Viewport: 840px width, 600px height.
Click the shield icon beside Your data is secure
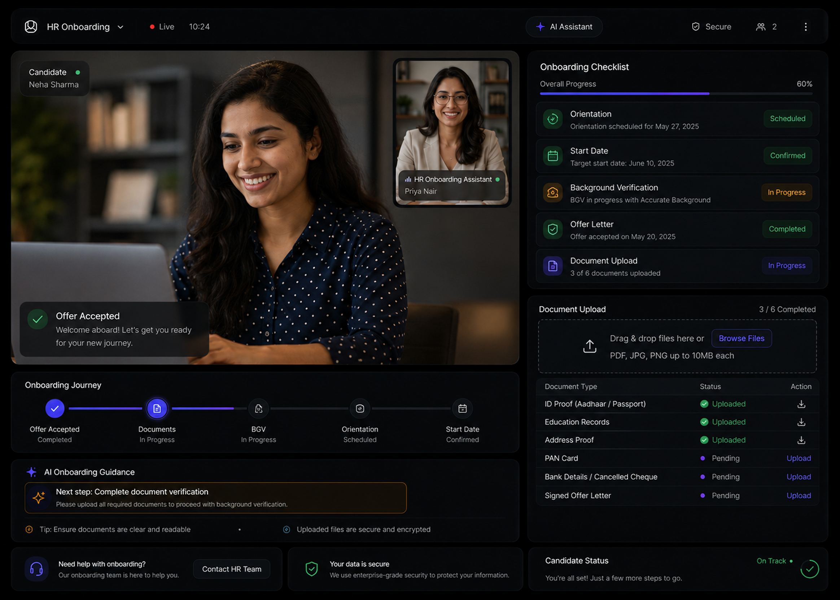pos(311,569)
